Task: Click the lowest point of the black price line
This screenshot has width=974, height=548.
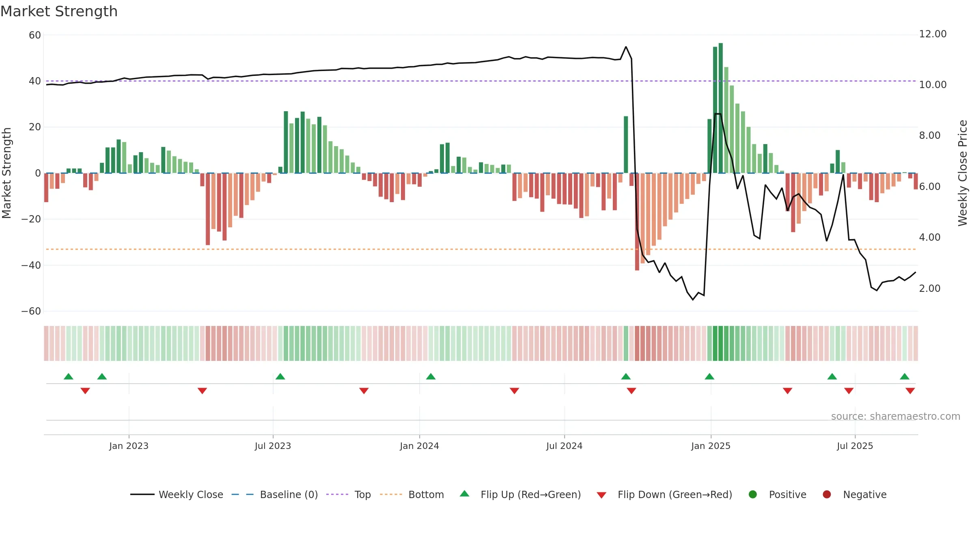Action: (x=693, y=300)
